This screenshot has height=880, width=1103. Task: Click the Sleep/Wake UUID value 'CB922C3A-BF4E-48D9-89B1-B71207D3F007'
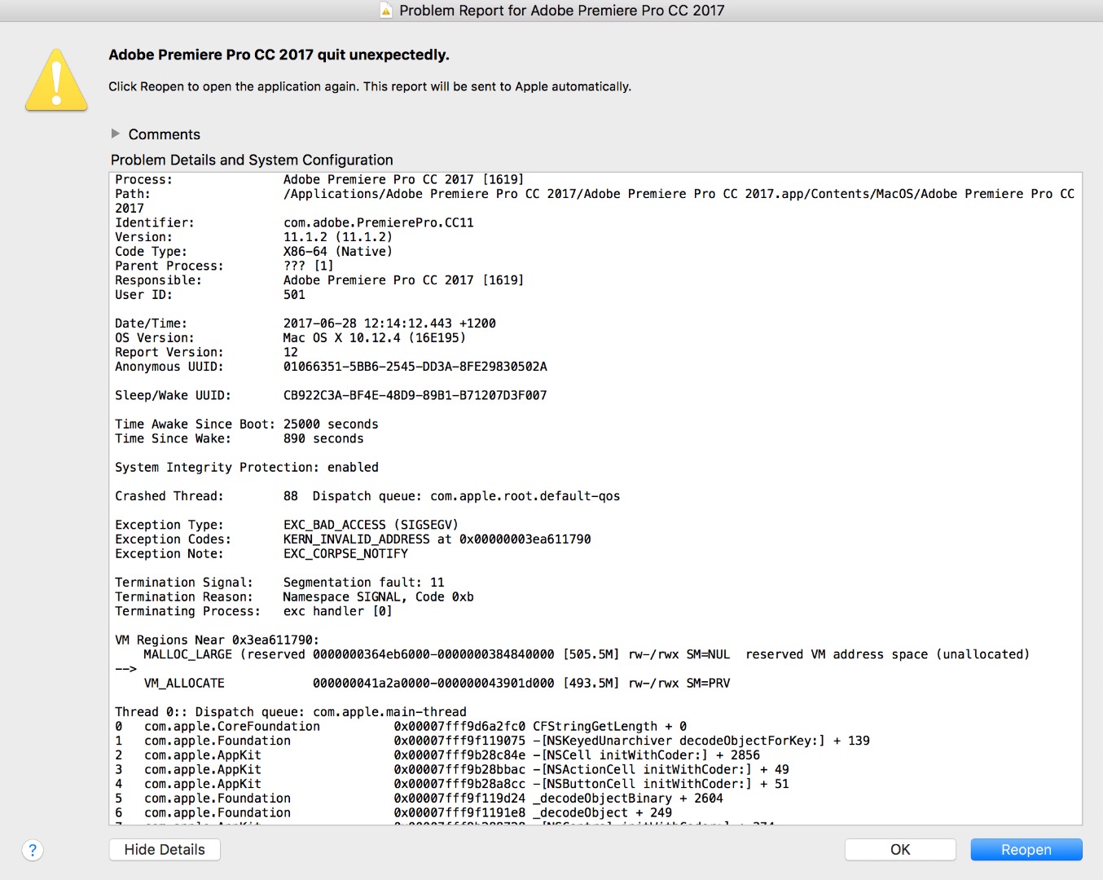point(415,395)
